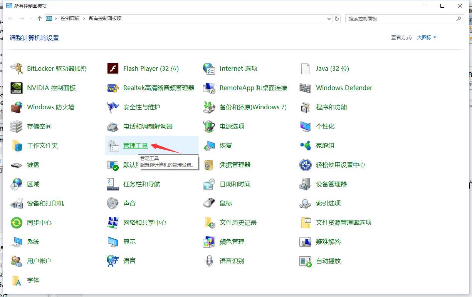Click the 电源选项 battery icon
This screenshot has height=297, width=472.
point(209,126)
